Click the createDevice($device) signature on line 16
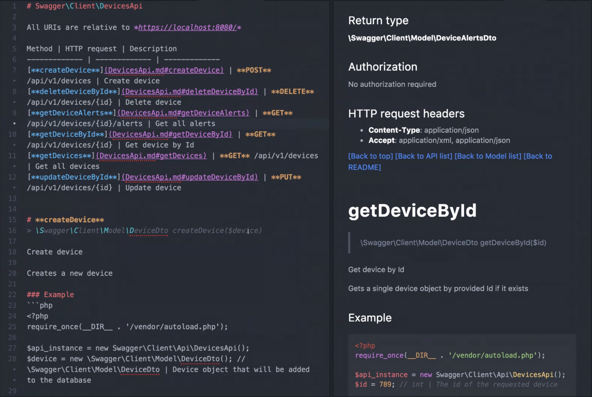The height and width of the screenshot is (397, 592). (x=217, y=230)
